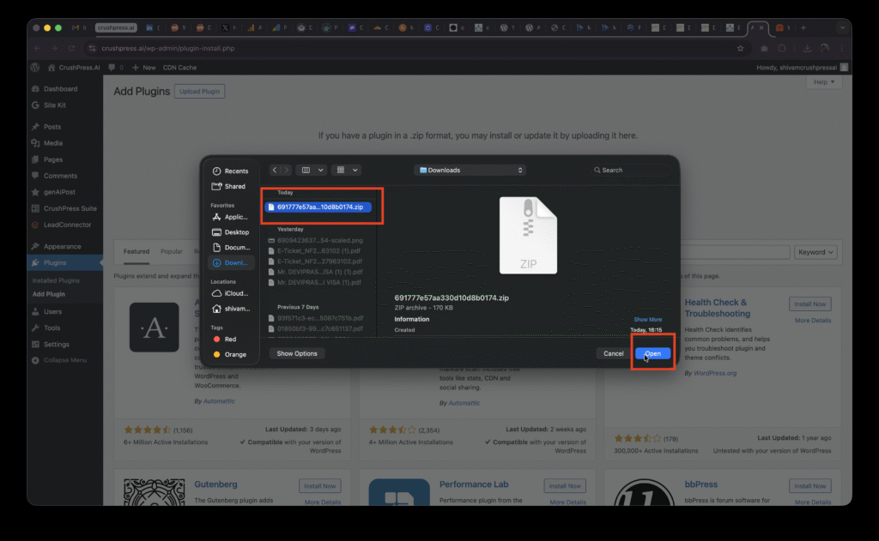Image resolution: width=879 pixels, height=541 pixels.
Task: Bookmark page with the star icon
Action: point(741,48)
